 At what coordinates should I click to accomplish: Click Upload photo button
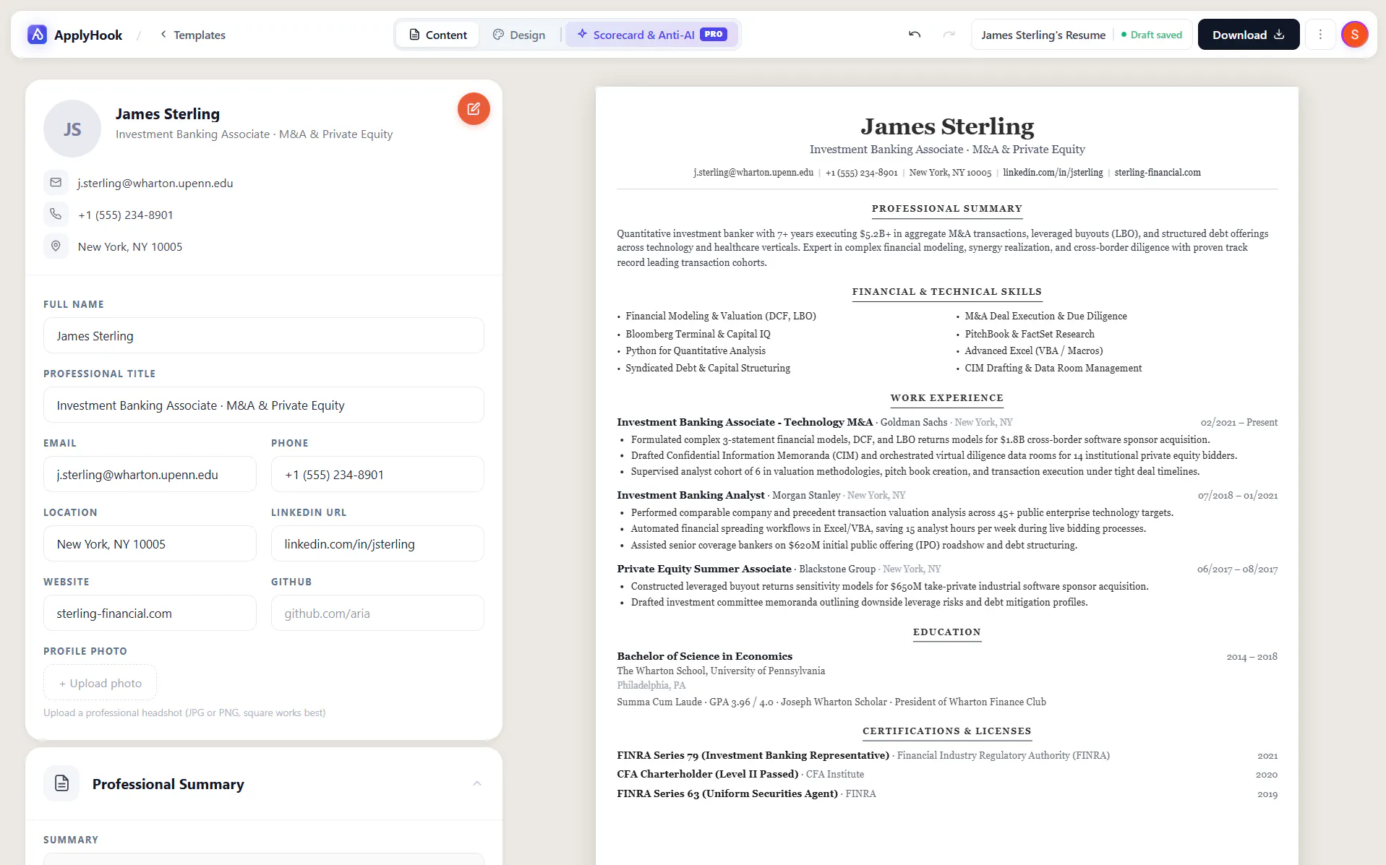(x=100, y=683)
